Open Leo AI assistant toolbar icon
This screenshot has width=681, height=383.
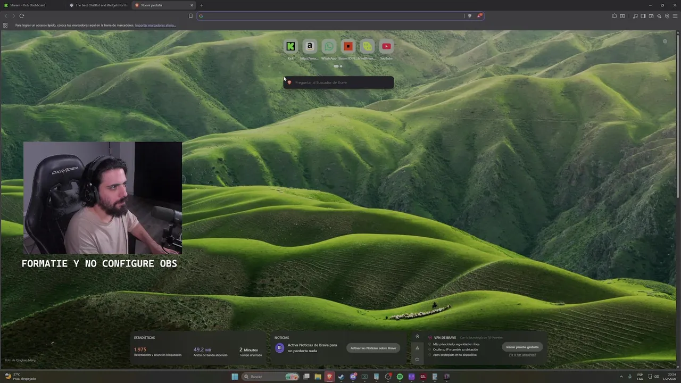(659, 16)
